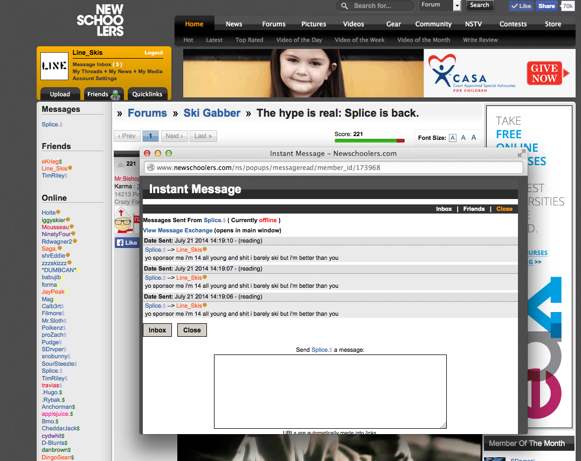The height and width of the screenshot is (461, 581).
Task: Select Video of the Week submenu item
Action: 359,40
